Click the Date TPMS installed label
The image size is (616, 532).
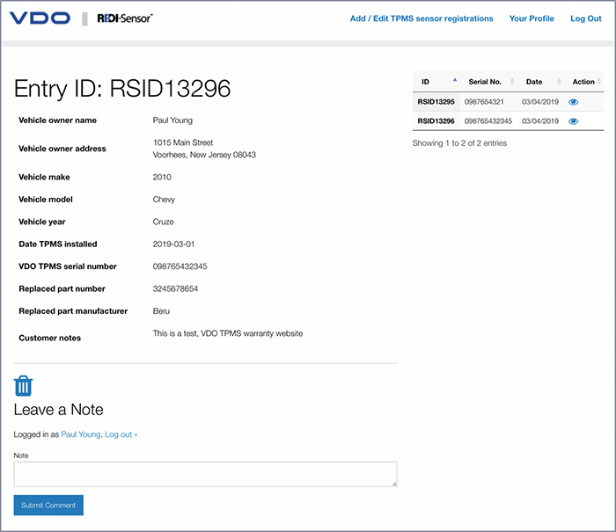coord(58,244)
